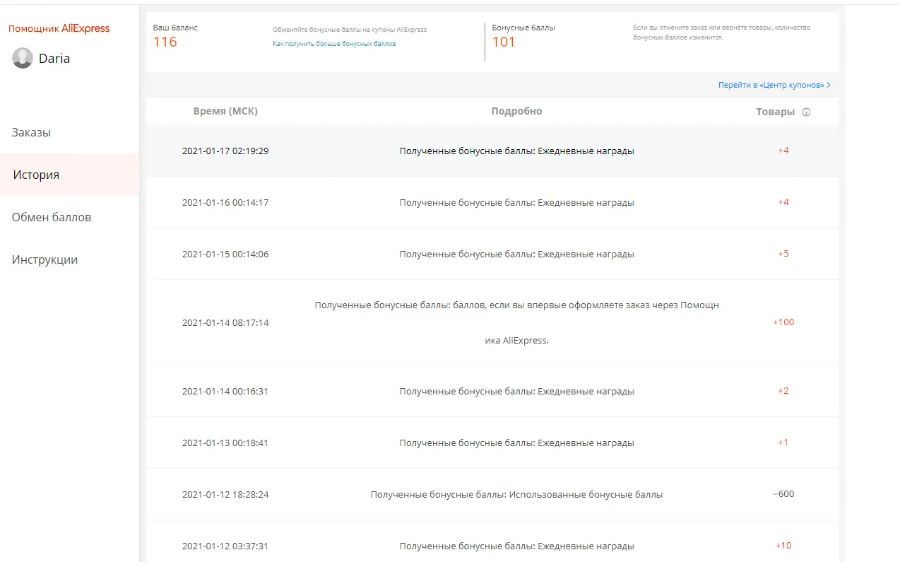Select the История menu item
This screenshot has width=900, height=562.
pos(69,175)
